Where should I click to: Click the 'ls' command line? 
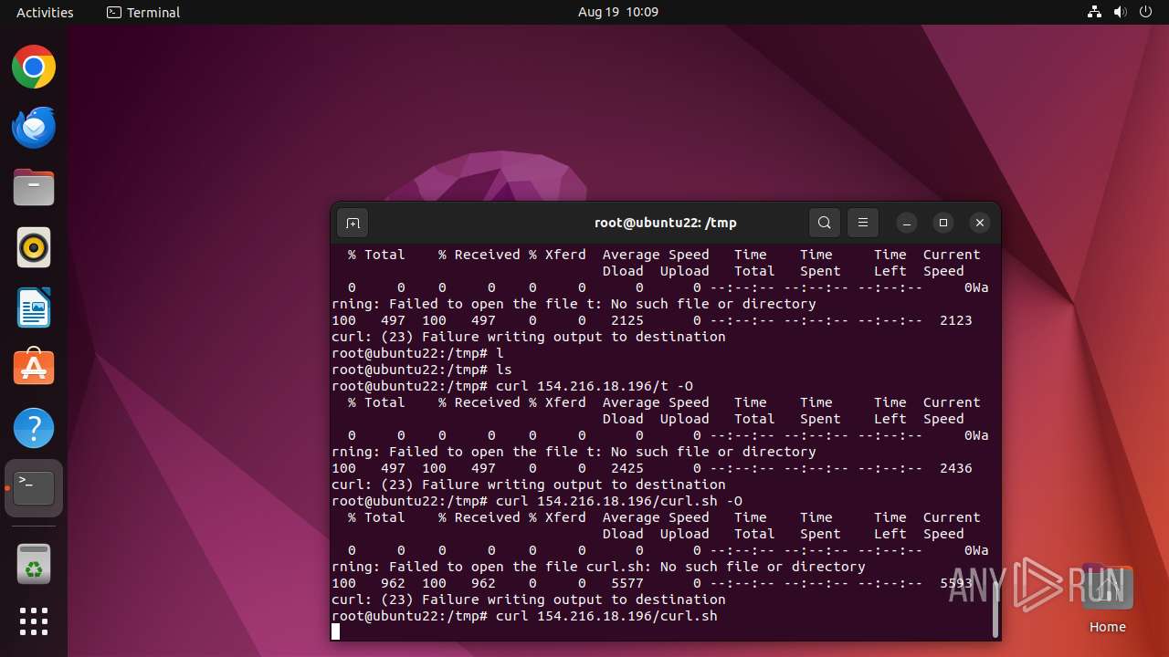point(422,370)
